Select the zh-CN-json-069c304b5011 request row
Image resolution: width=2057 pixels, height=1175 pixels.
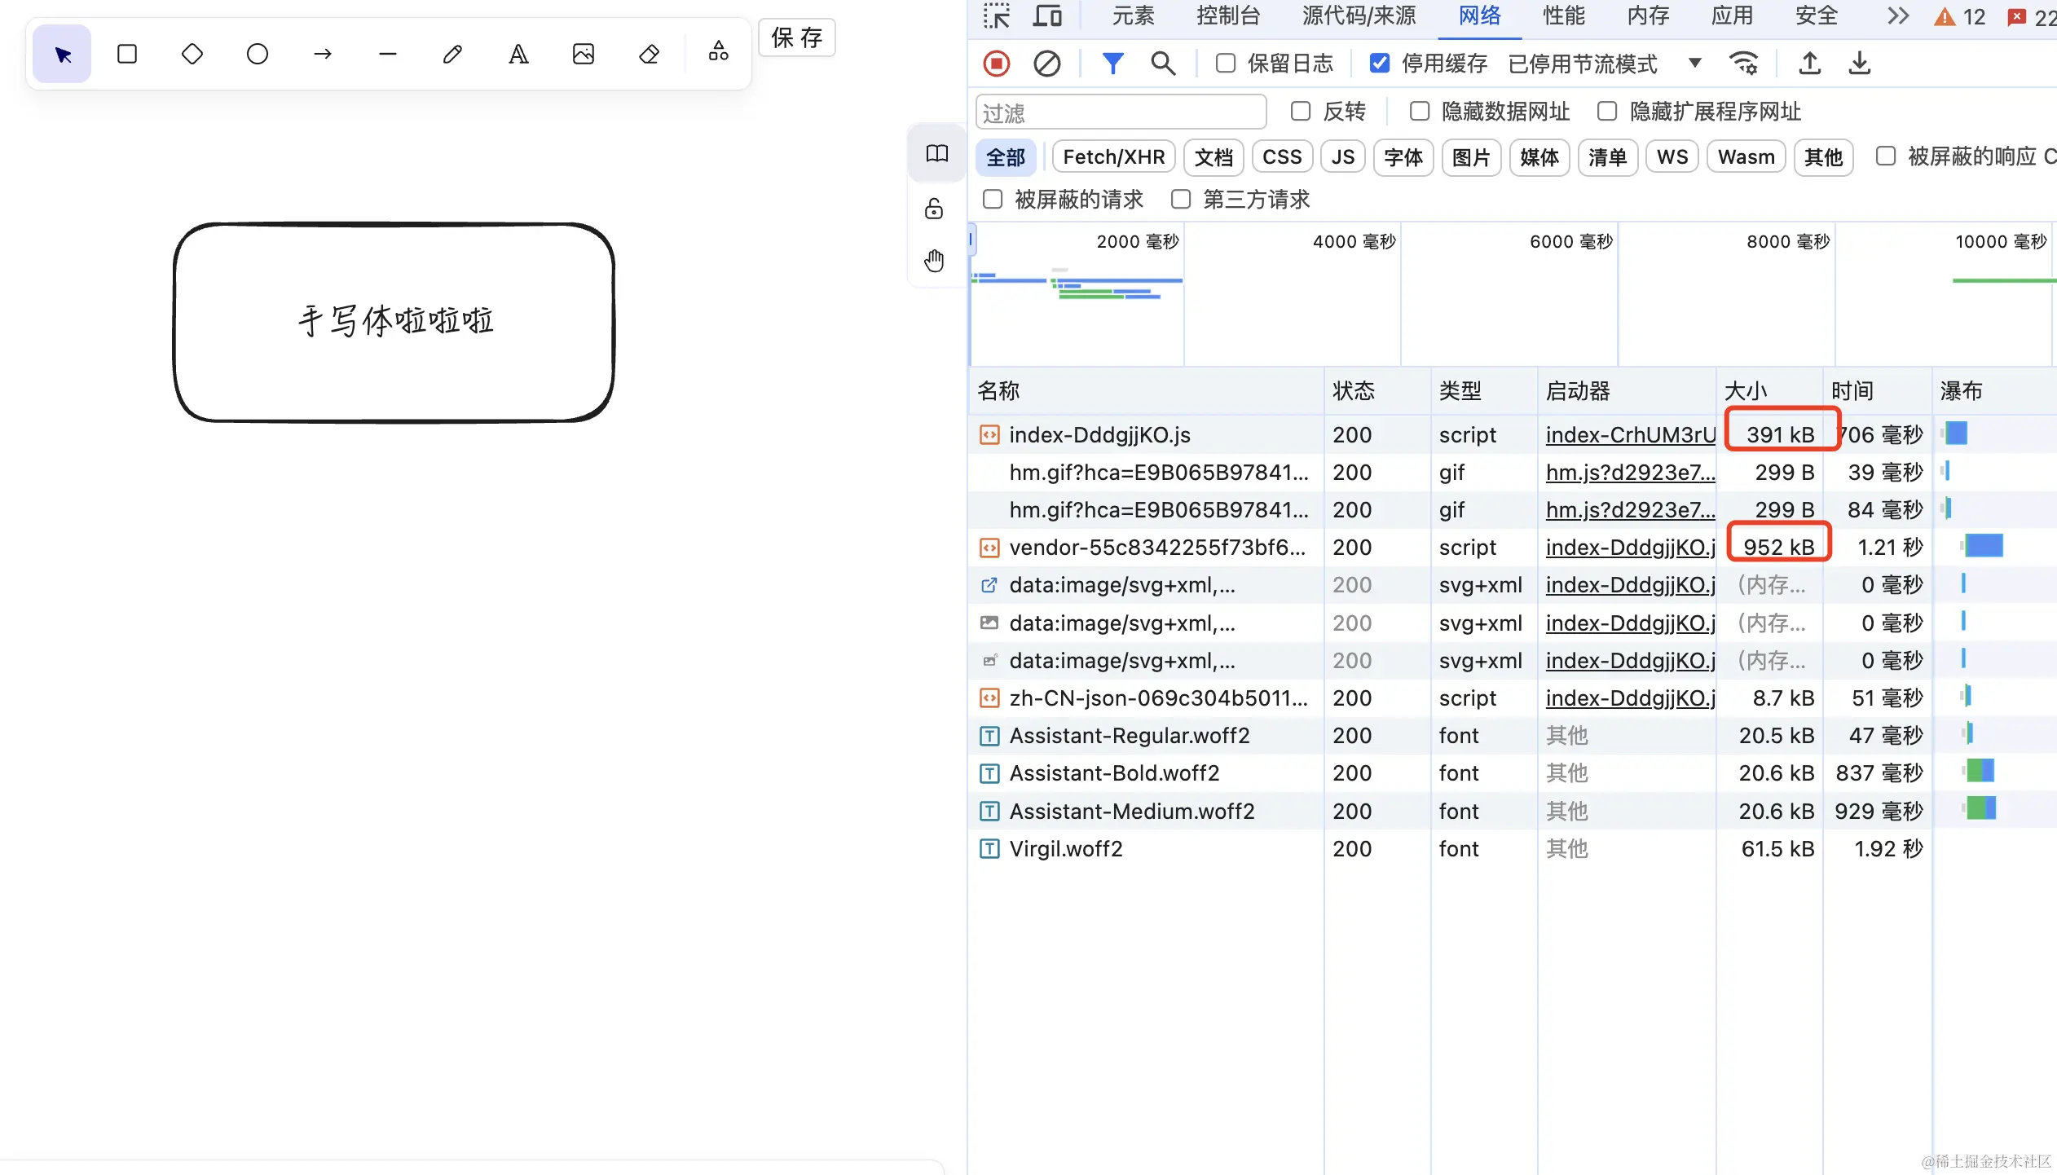(x=1512, y=698)
